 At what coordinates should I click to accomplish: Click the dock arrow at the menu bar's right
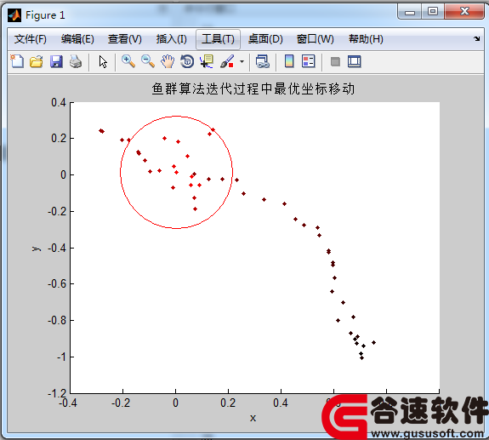476,38
